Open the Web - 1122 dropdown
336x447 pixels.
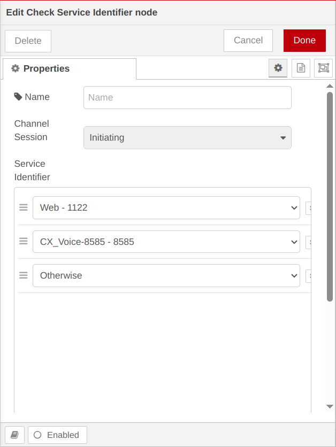(166, 207)
